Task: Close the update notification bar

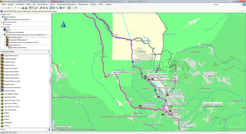Action: tap(245, 11)
